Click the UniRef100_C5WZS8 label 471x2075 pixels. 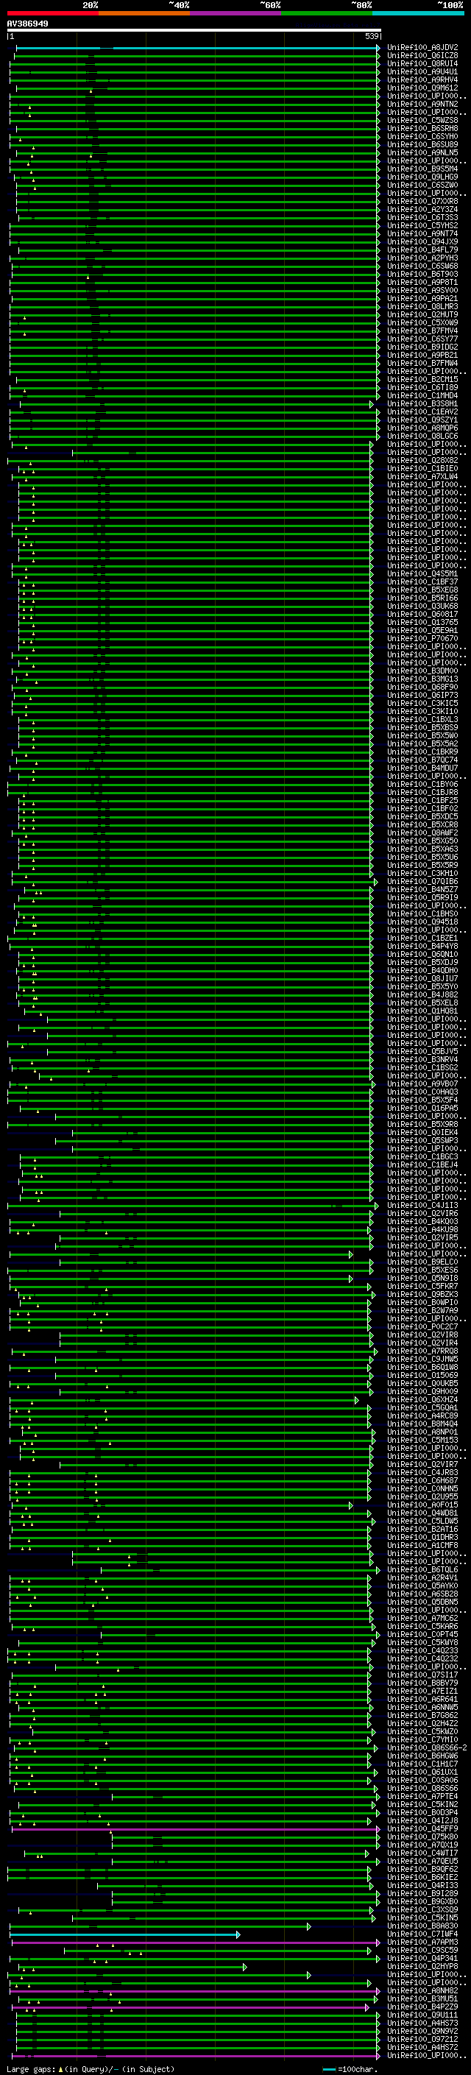pos(422,120)
